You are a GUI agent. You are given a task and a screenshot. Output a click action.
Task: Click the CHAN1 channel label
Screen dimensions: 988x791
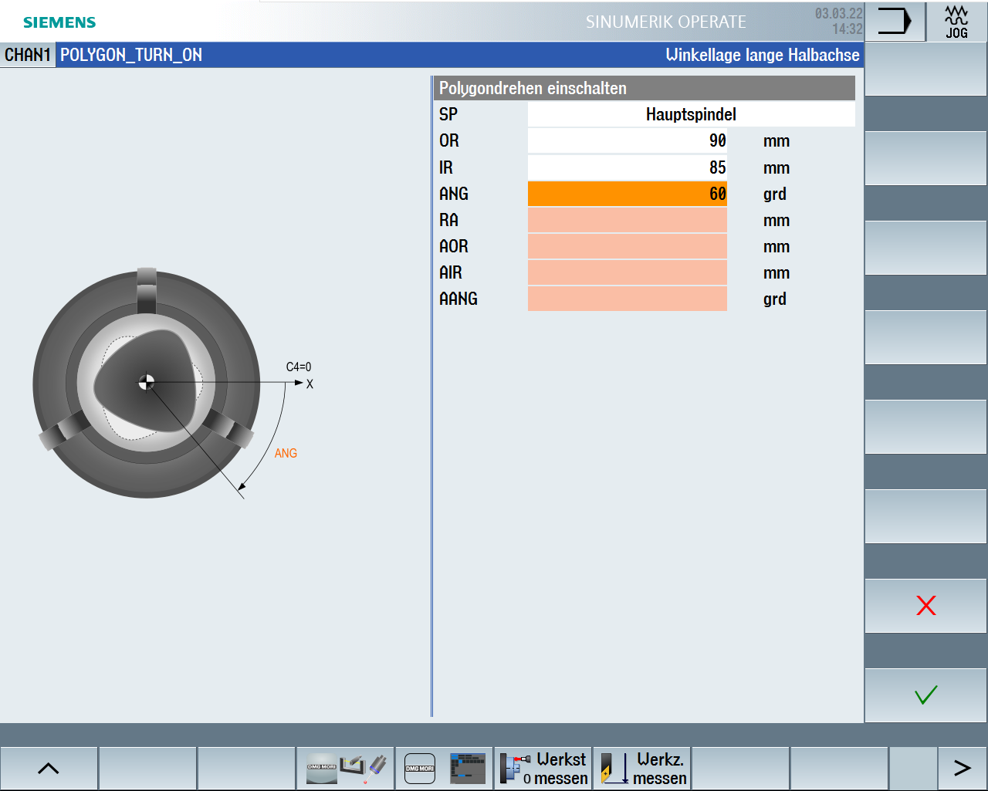[x=28, y=55]
